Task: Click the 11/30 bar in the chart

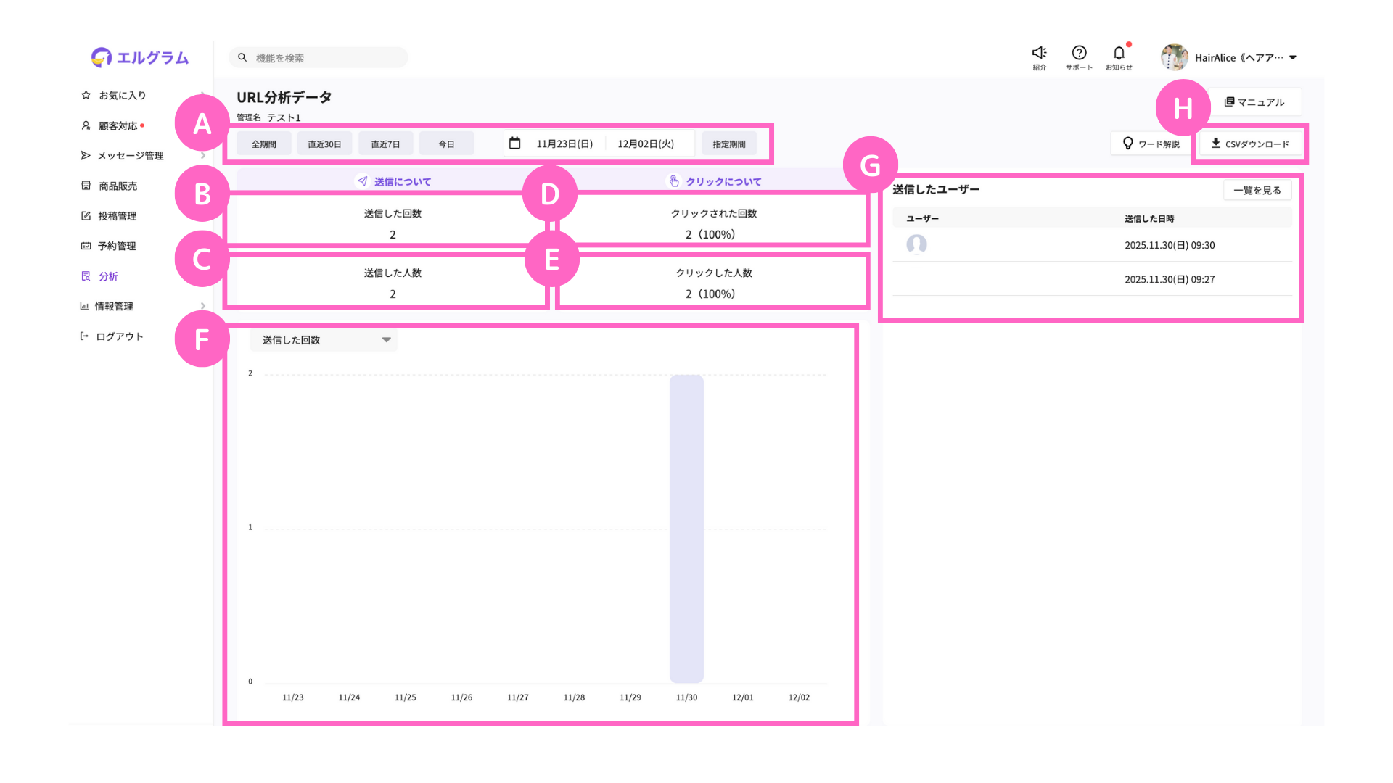Action: 686,529
